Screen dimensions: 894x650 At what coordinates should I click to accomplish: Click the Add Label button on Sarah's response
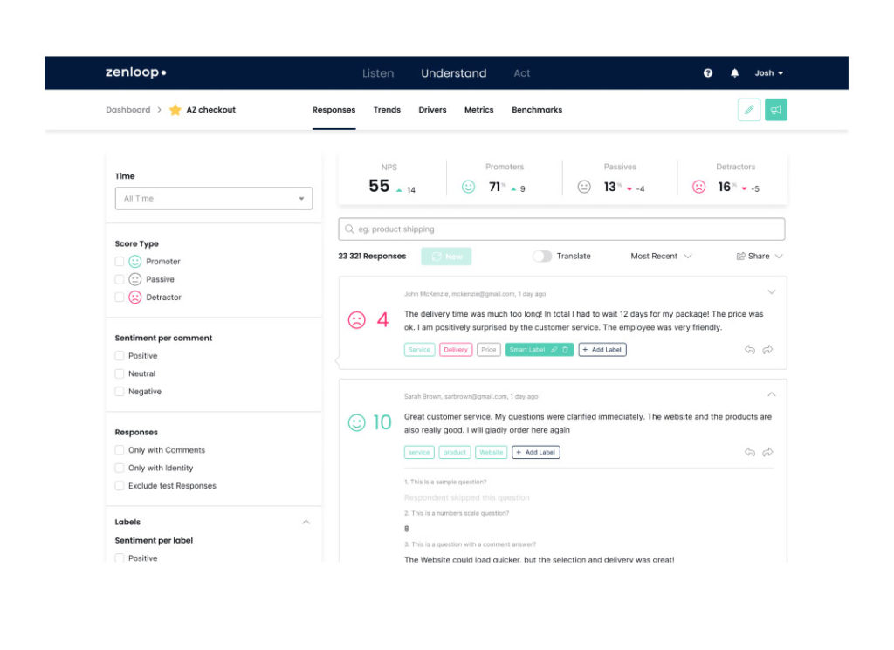pos(535,452)
